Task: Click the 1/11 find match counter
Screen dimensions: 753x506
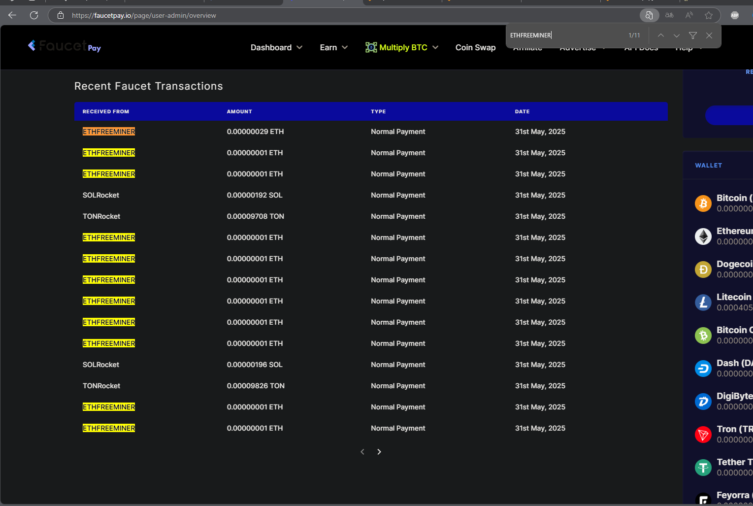Action: (634, 35)
